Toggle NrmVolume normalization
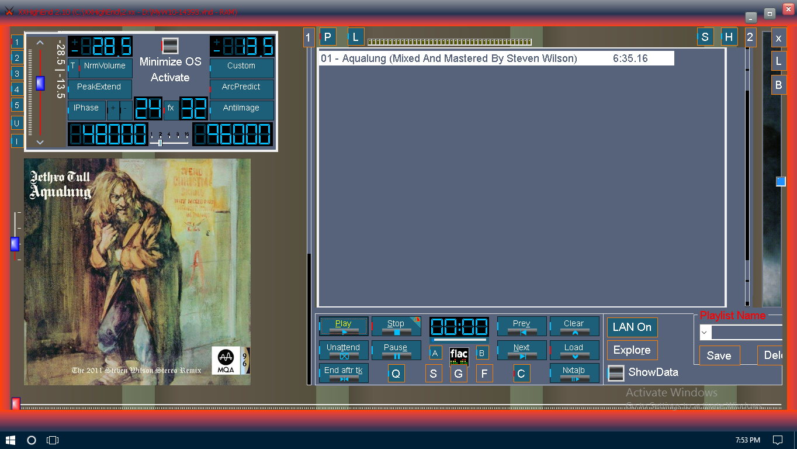 coord(105,68)
